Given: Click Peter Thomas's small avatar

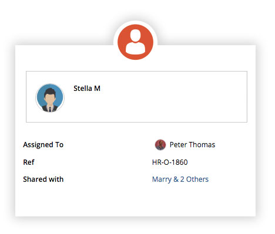Looking at the screenshot, I should tap(160, 145).
